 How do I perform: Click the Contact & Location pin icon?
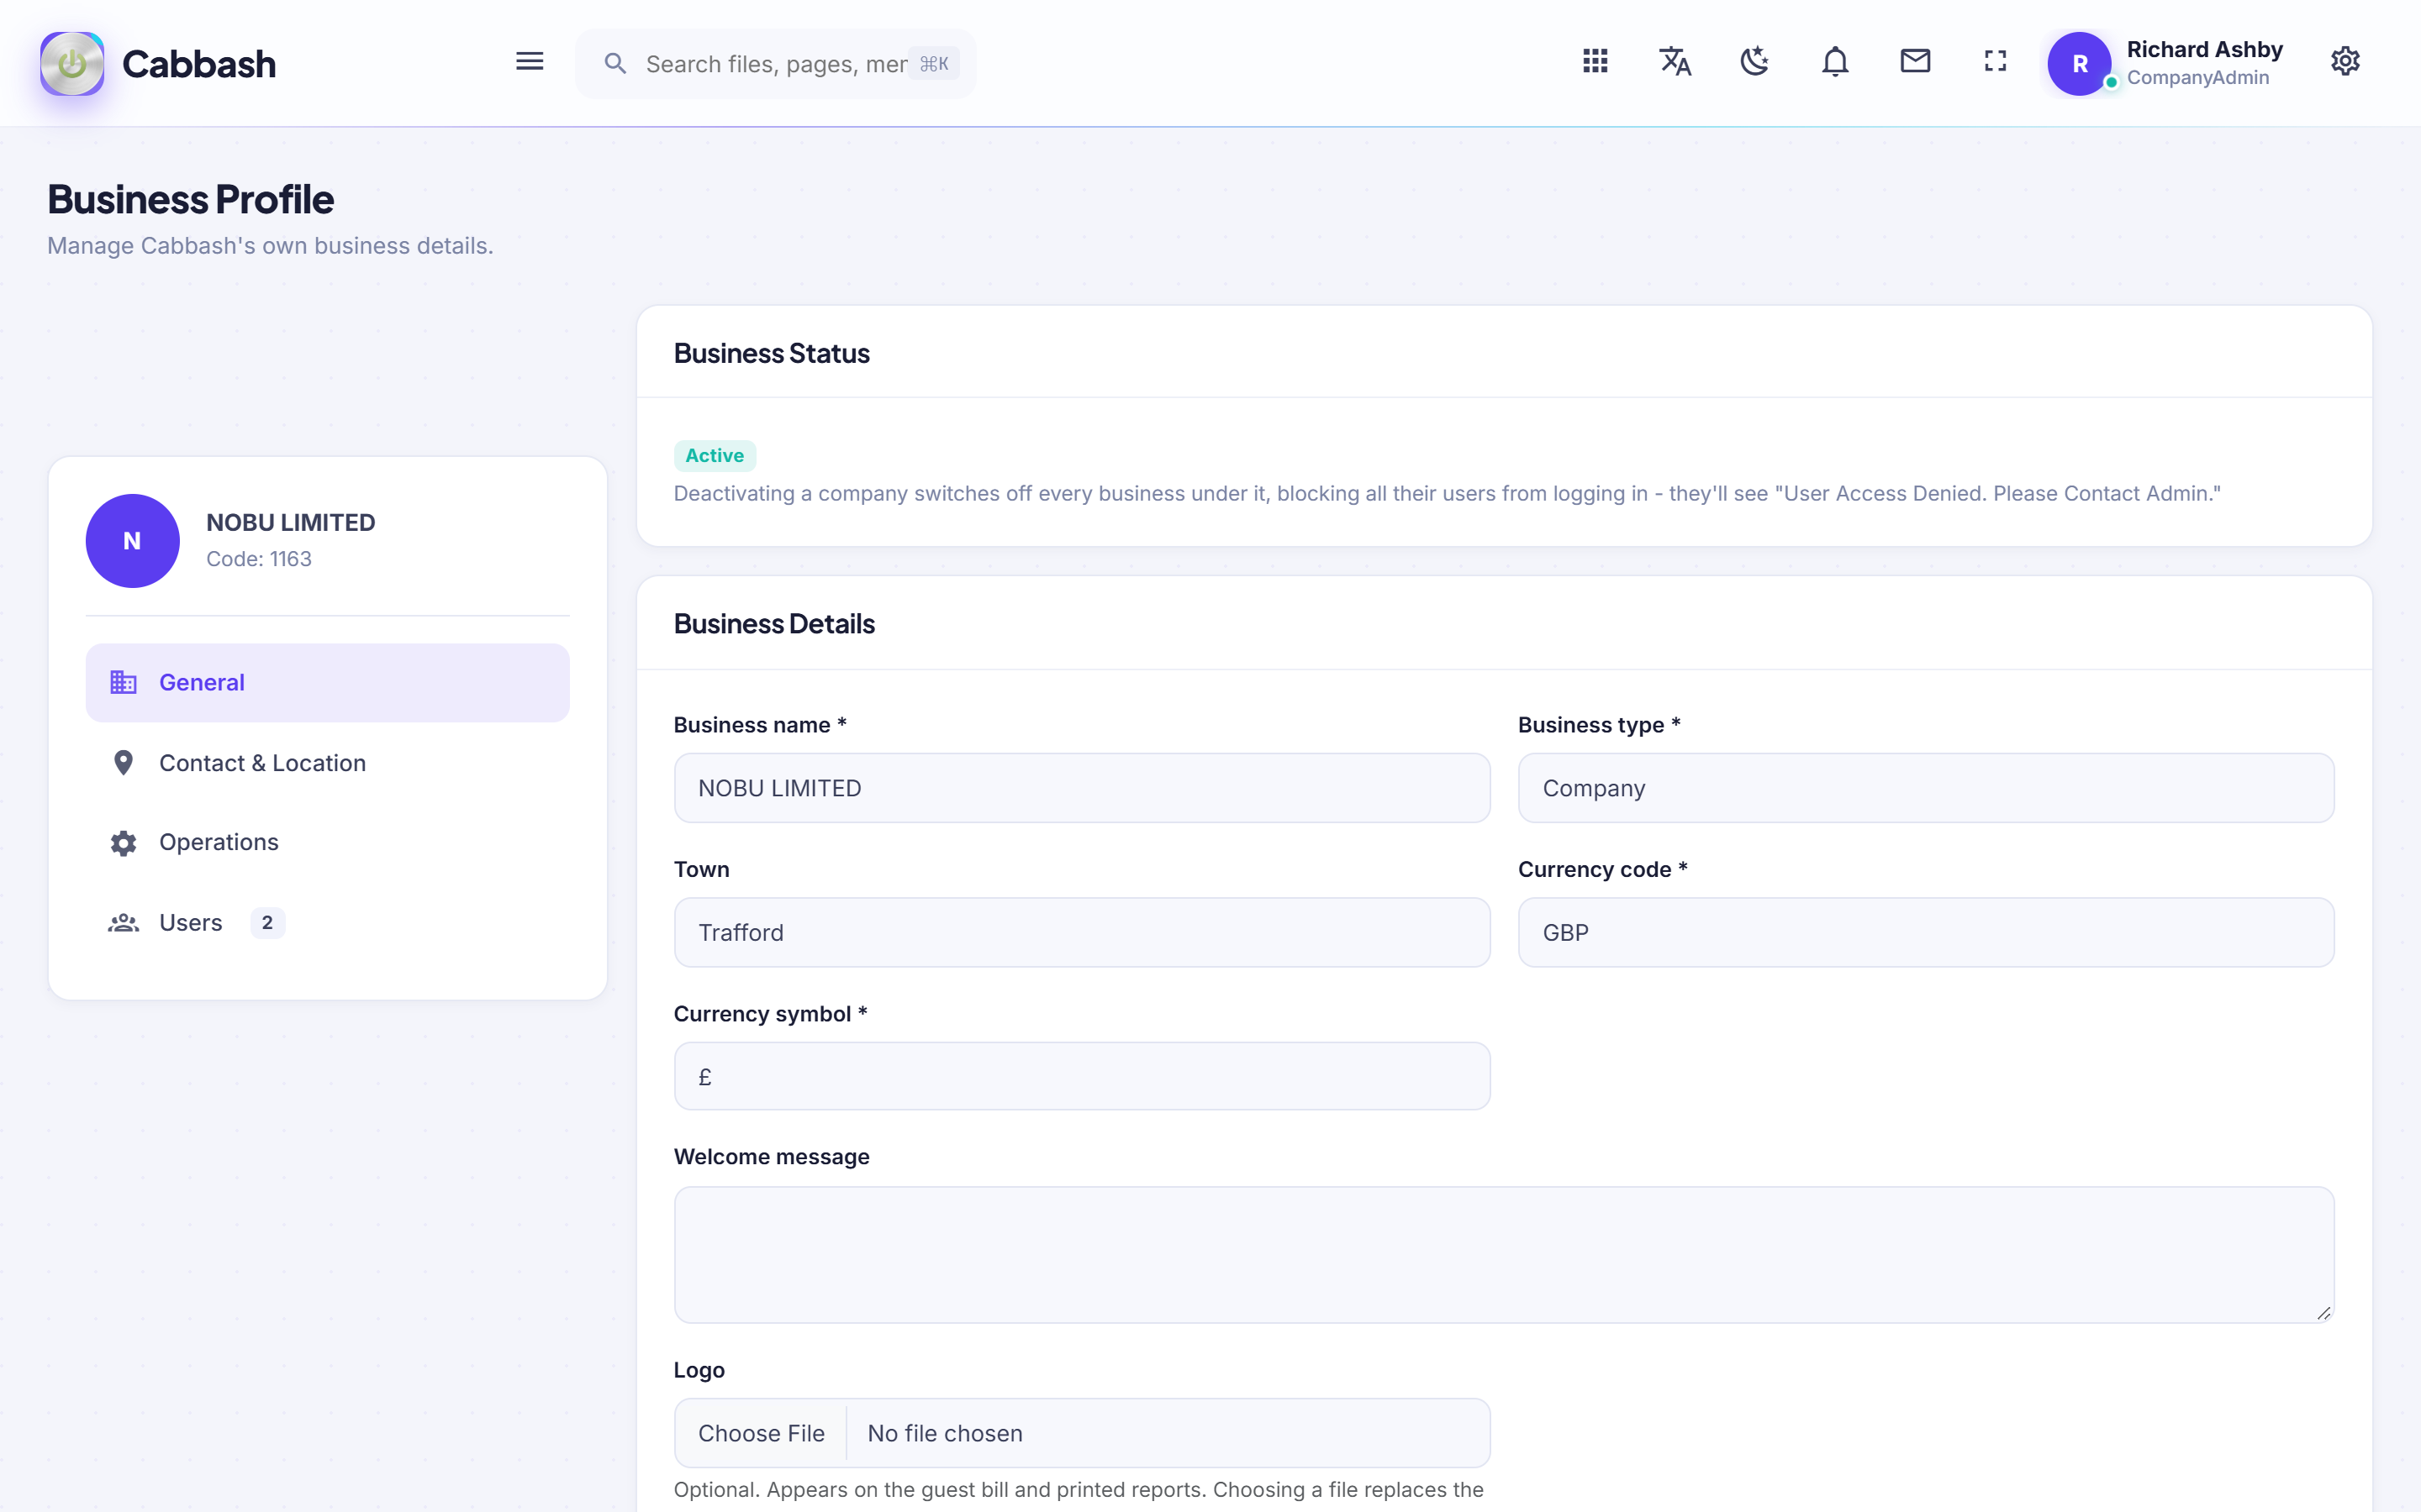tap(123, 763)
